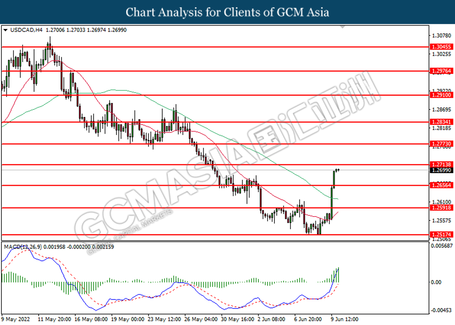Click the 9 May 2022 time axis label
The width and height of the screenshot is (455, 325).
pyautogui.click(x=16, y=319)
